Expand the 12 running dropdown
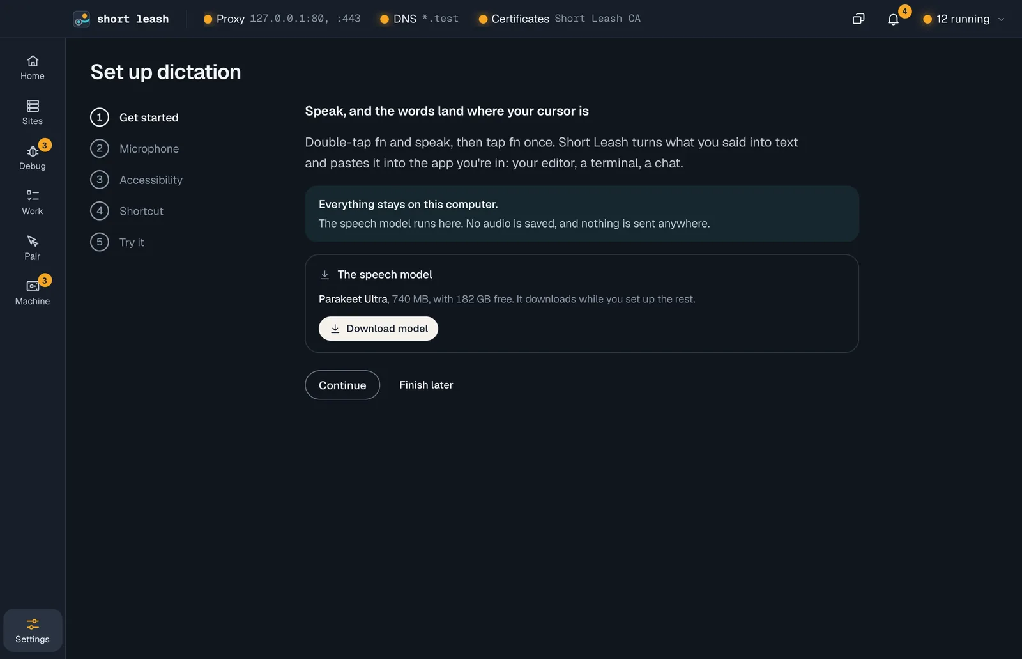1022x659 pixels. tap(964, 19)
